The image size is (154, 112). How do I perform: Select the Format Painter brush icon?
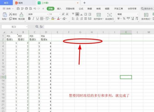click(x=21, y=15)
